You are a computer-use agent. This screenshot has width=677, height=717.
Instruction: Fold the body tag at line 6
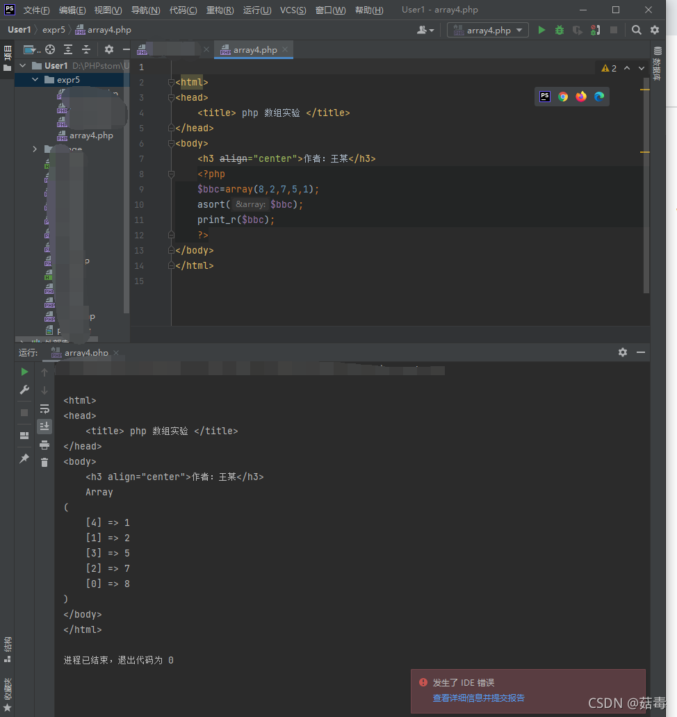171,144
